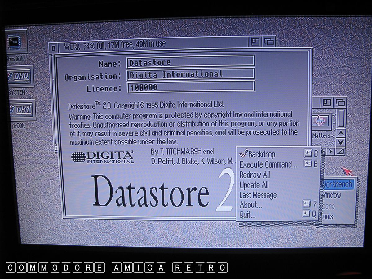
Task: Choose Redraw All in the menu
Action: 255,175
